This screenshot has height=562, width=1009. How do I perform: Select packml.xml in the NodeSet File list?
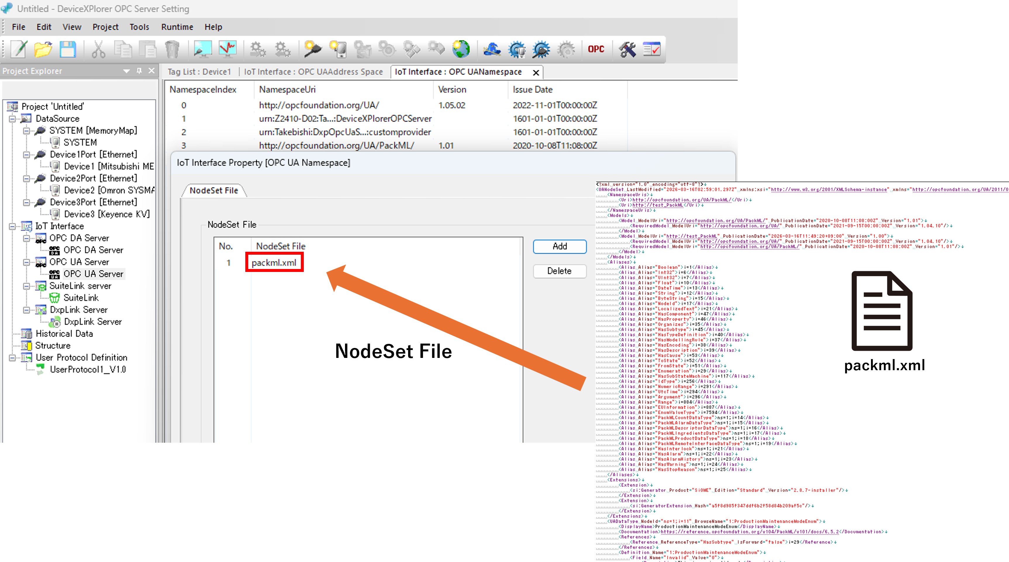(274, 263)
